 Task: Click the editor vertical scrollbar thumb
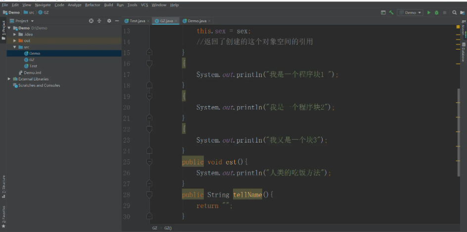tap(459, 133)
